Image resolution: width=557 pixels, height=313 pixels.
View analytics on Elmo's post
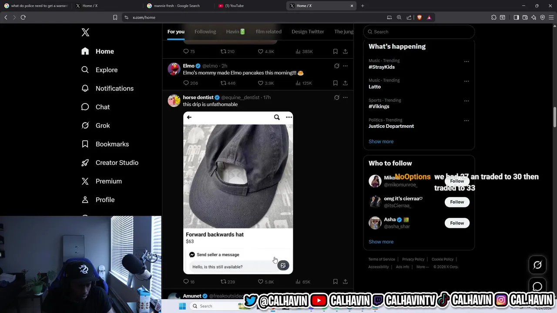[304, 83]
